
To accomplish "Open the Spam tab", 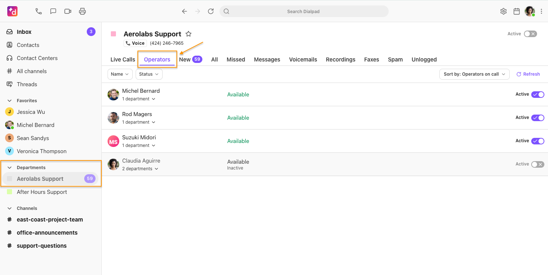I will click(395, 60).
